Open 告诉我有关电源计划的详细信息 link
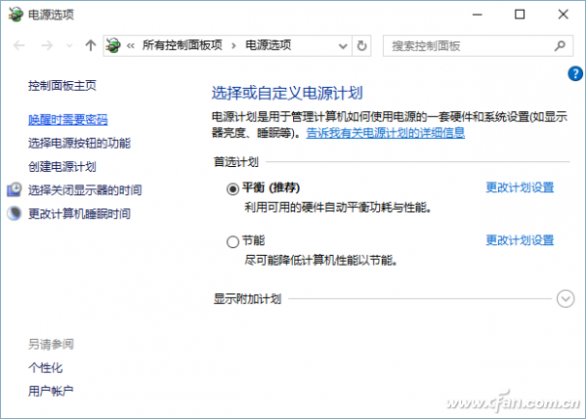Image resolution: width=586 pixels, height=419 pixels. point(386,133)
